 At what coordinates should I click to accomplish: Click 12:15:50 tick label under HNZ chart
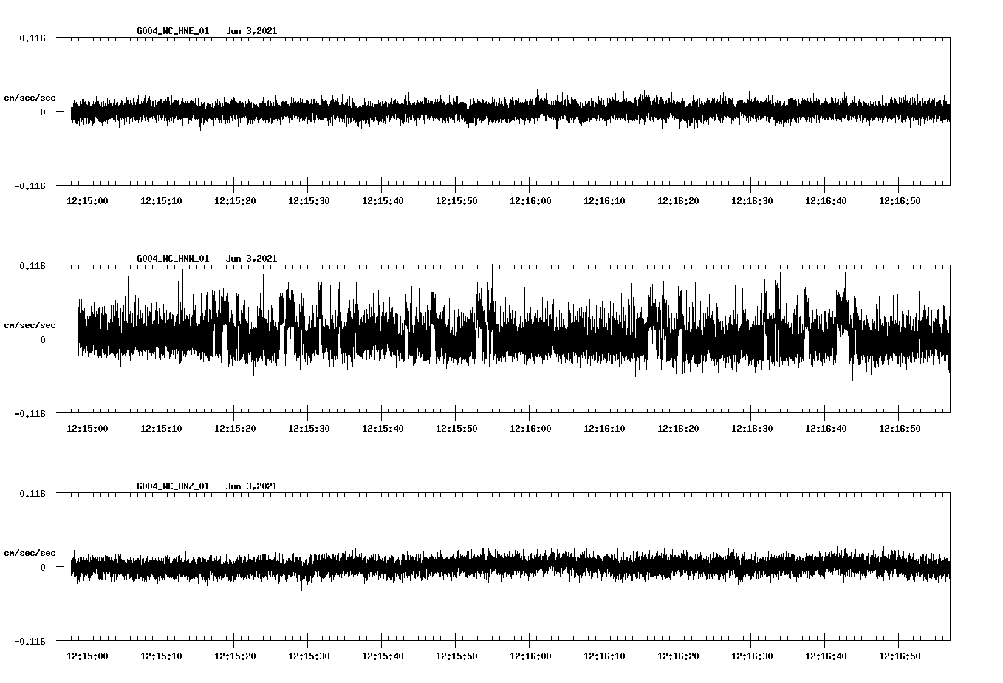pos(456,656)
